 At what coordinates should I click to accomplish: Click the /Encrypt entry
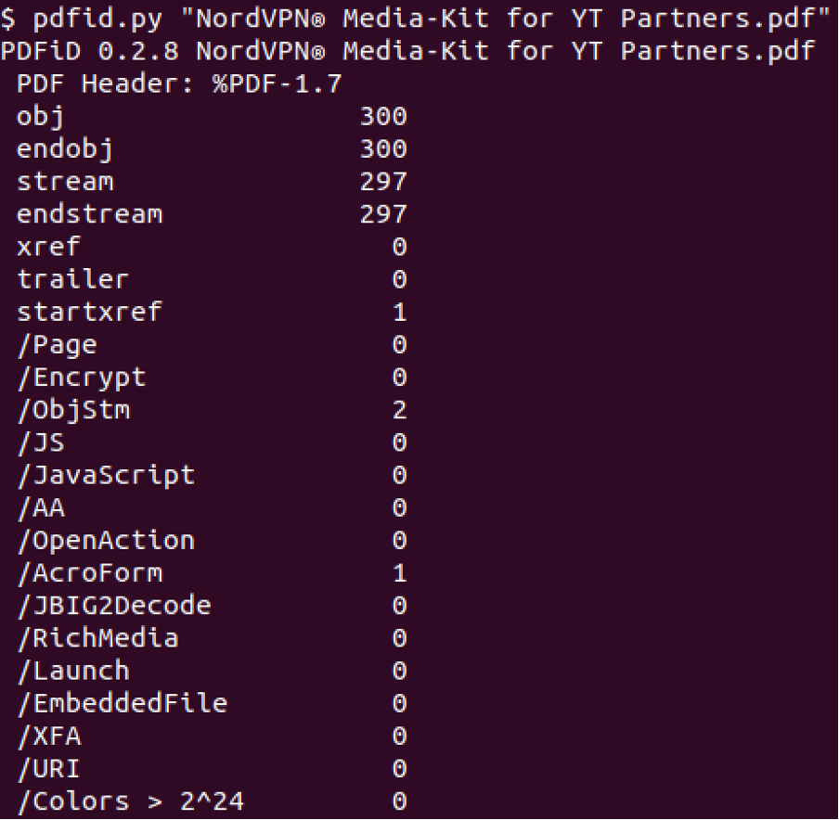pos(82,378)
